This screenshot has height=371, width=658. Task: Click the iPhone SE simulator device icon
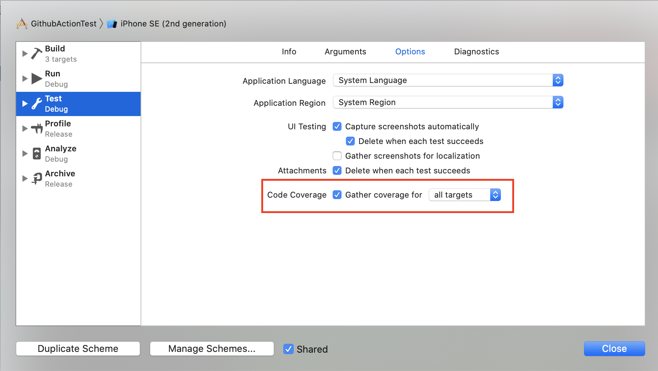point(112,24)
